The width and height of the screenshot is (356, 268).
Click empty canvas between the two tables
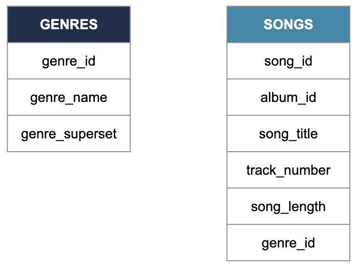179,114
